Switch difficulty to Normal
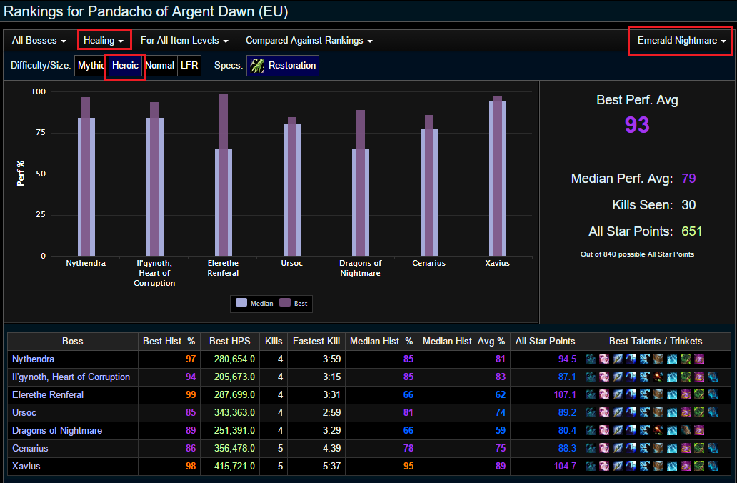This screenshot has width=737, height=483. [x=160, y=65]
